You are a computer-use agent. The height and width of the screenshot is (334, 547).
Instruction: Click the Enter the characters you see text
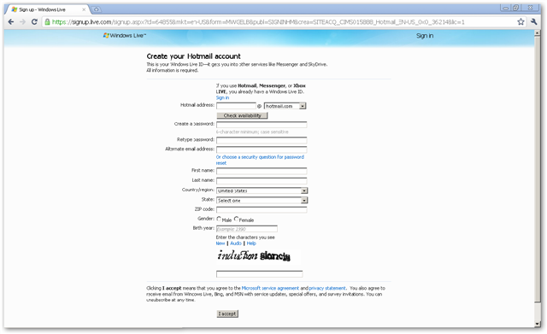[x=245, y=237]
